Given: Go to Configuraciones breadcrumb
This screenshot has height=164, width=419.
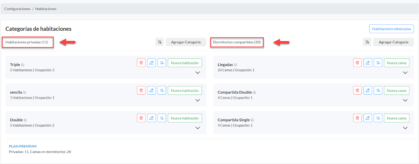Looking at the screenshot, I should (17, 9).
